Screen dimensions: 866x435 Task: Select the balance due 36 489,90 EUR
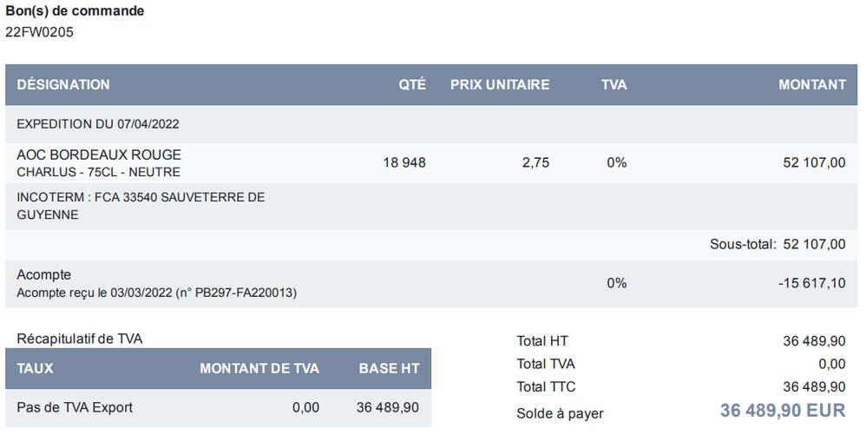pos(782,411)
